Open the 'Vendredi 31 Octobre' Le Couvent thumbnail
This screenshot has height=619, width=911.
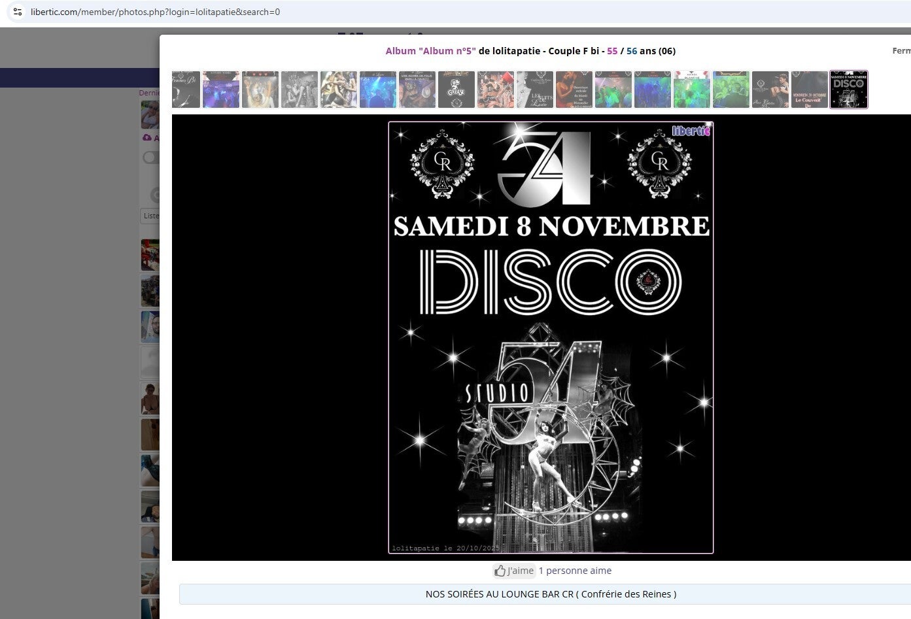pos(810,90)
